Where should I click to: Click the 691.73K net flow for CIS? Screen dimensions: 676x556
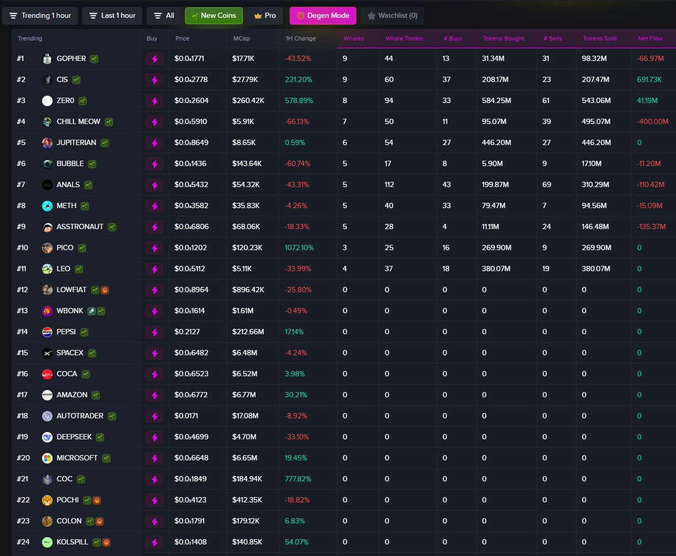pyautogui.click(x=649, y=80)
